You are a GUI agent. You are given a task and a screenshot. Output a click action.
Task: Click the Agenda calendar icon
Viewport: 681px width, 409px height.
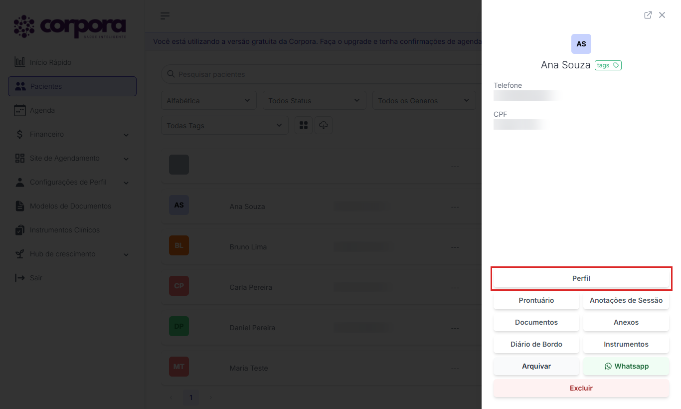[x=20, y=110]
